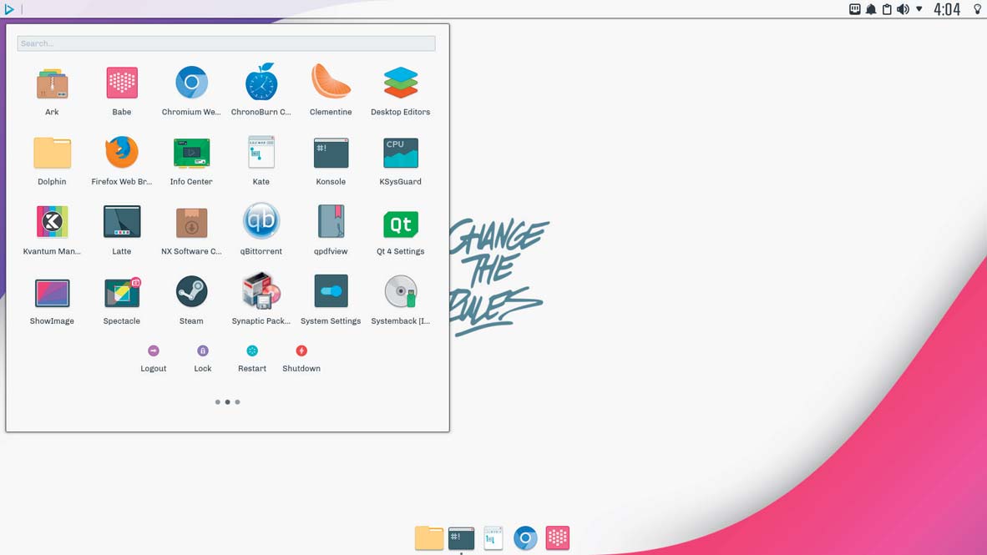Viewport: 987px width, 555px height.
Task: Open Info Center from the app grid
Action: [x=191, y=153]
